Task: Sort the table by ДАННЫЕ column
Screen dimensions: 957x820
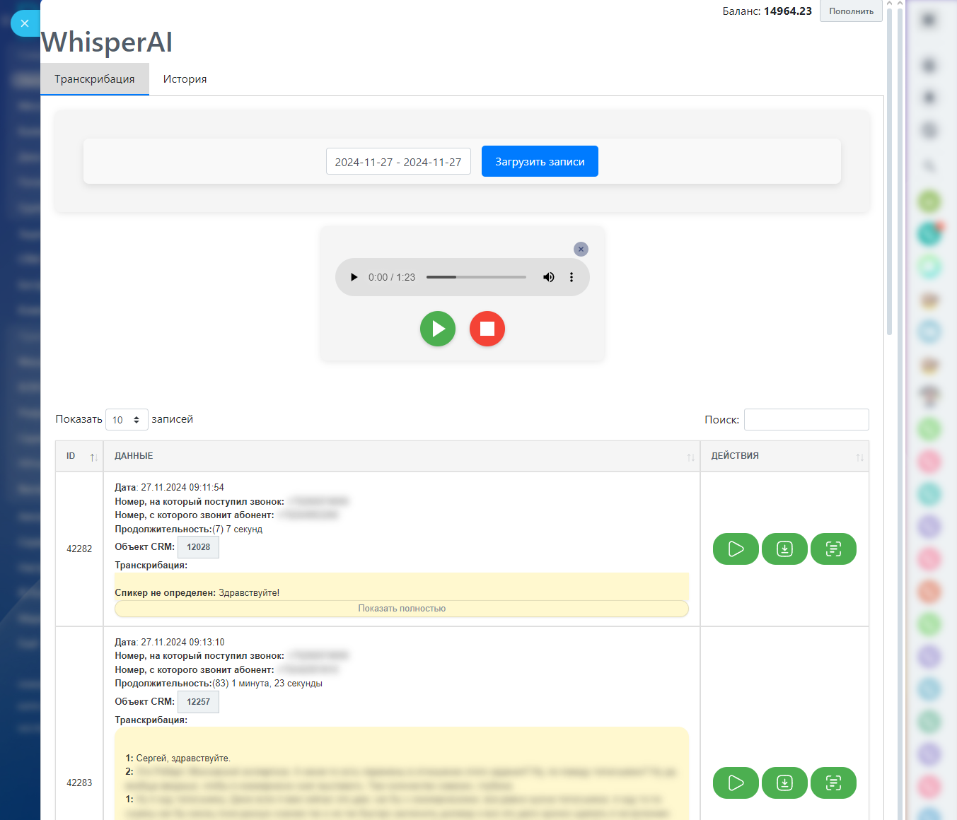Action: point(402,457)
